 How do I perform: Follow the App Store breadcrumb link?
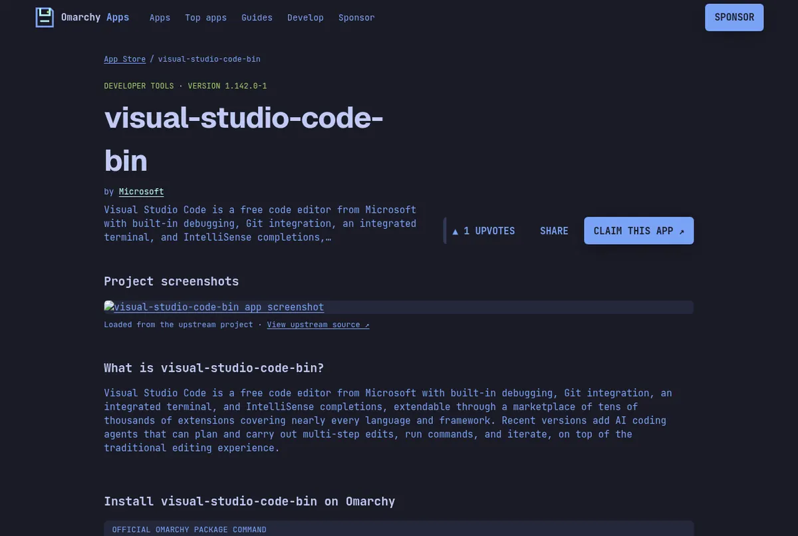click(x=124, y=59)
